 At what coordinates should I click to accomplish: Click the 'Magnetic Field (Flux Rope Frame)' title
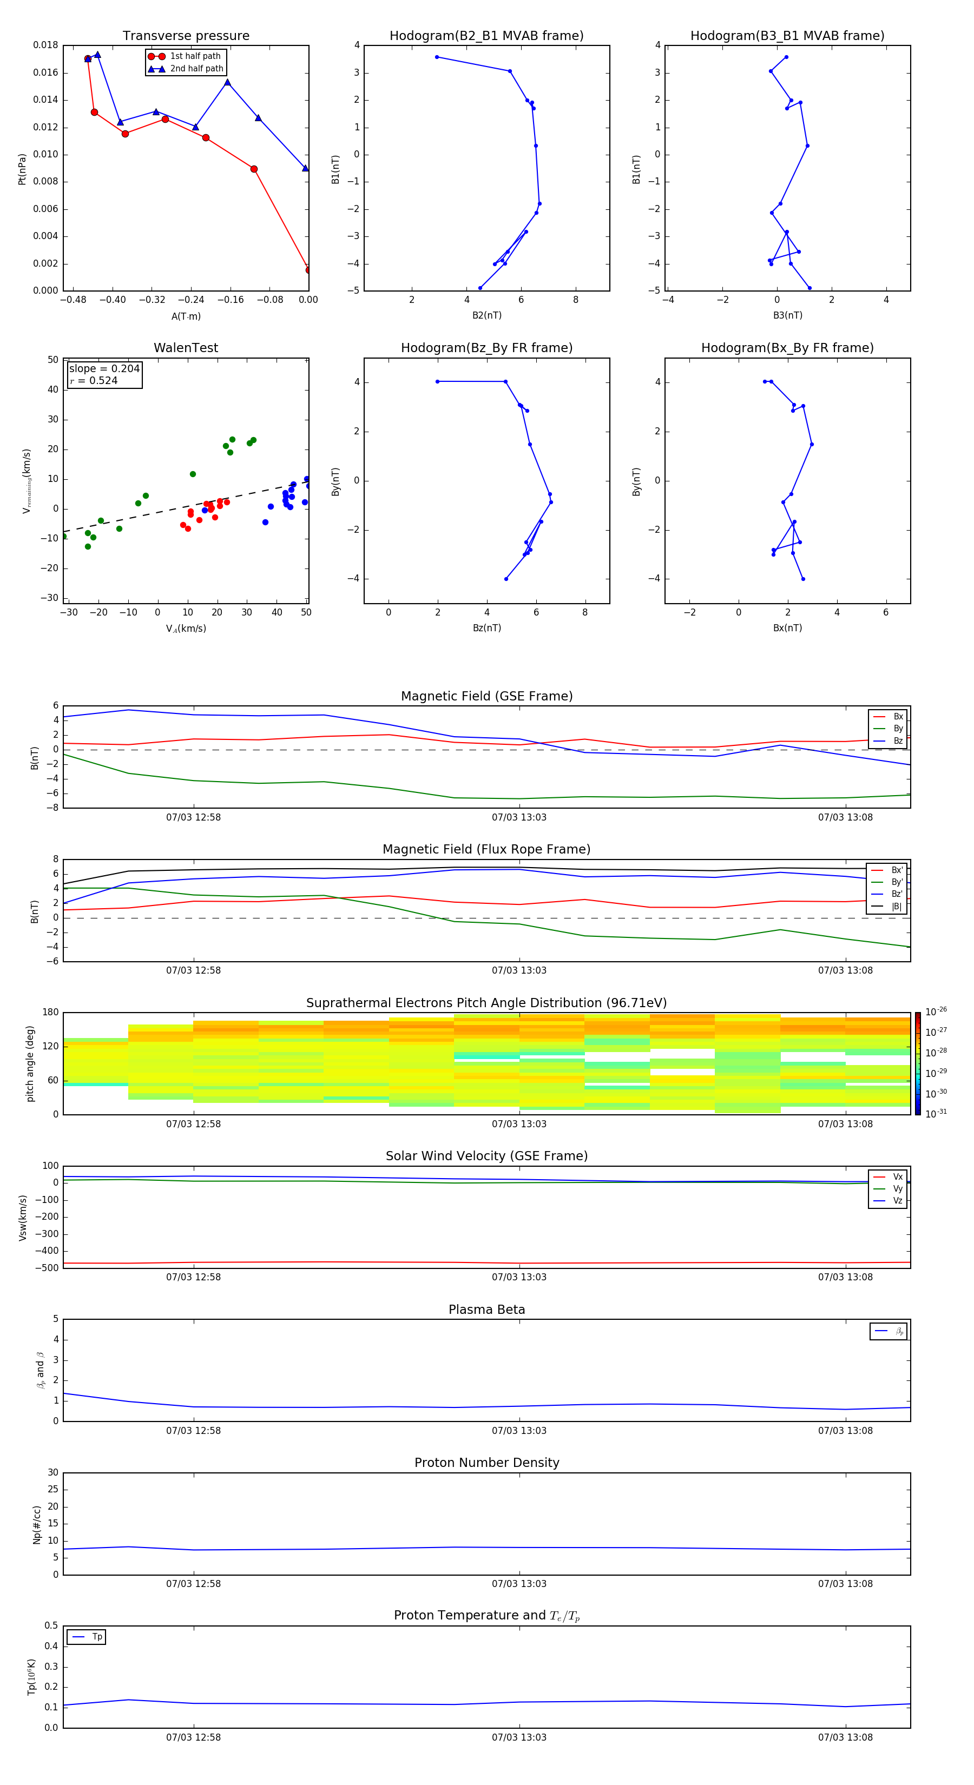(486, 850)
